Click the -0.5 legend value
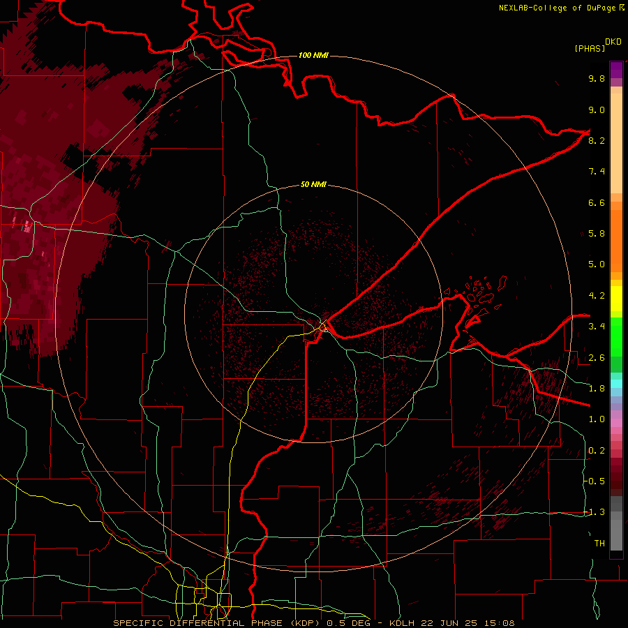 [595, 481]
